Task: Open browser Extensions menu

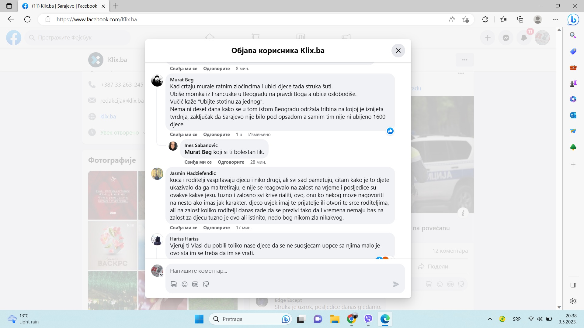Action: (x=485, y=19)
